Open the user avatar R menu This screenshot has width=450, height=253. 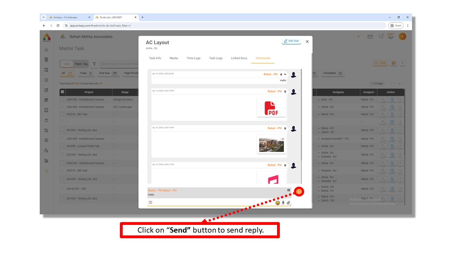403,37
